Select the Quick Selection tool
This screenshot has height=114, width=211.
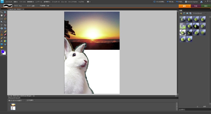click(5, 22)
